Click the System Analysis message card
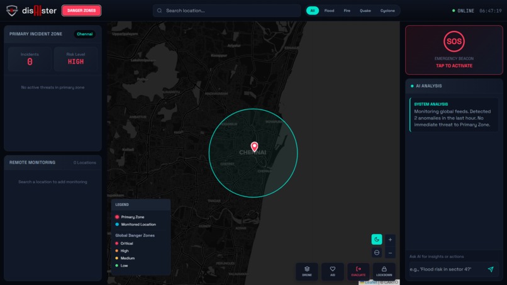507x285 pixels. 454,115
